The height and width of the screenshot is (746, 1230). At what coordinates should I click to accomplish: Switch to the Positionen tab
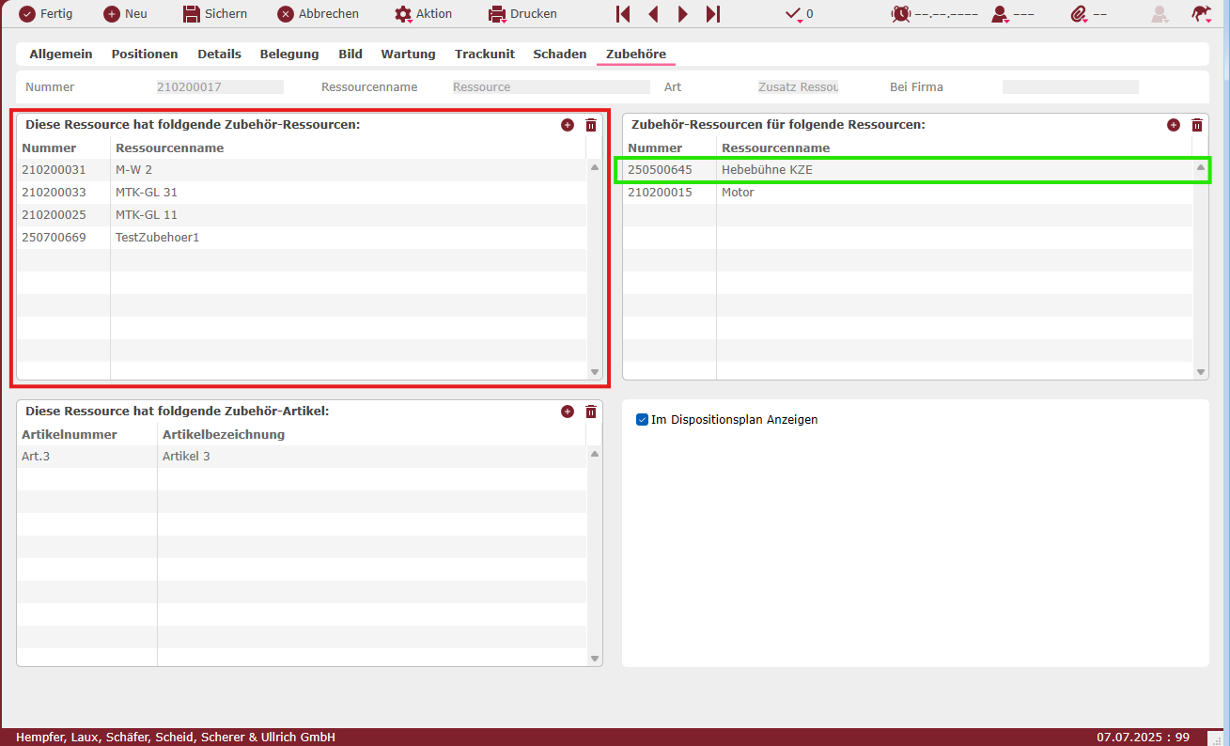point(145,54)
